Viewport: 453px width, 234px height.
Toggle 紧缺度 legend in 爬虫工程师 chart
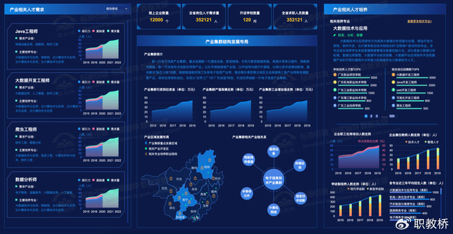[x=99, y=129]
